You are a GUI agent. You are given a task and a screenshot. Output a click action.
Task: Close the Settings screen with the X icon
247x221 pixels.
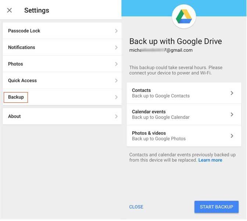[x=10, y=10]
